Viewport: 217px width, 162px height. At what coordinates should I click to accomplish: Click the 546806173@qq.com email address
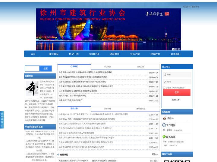click(x=176, y=142)
